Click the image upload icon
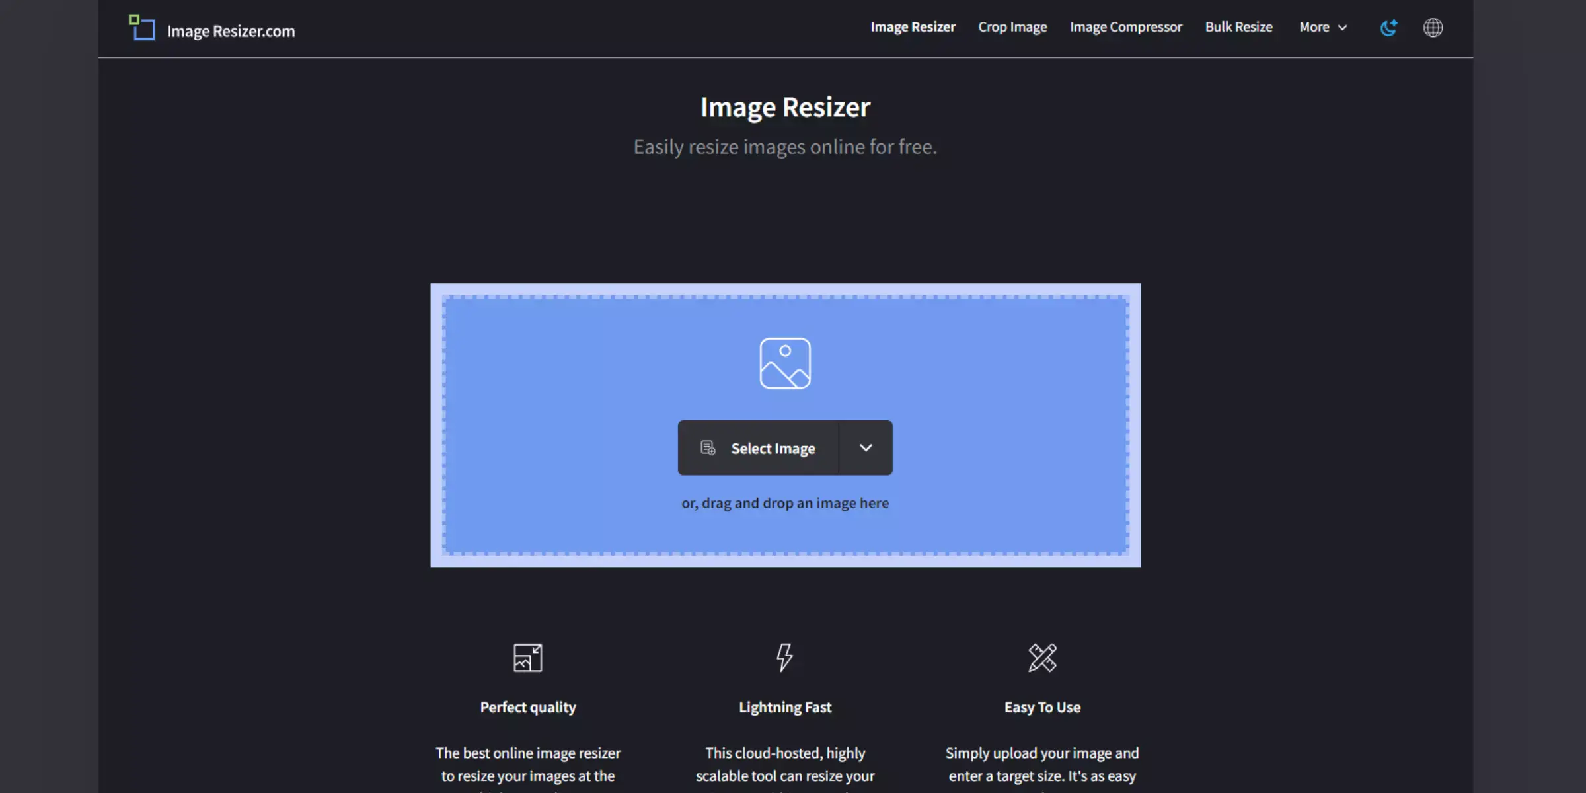Image resolution: width=1586 pixels, height=793 pixels. (785, 362)
